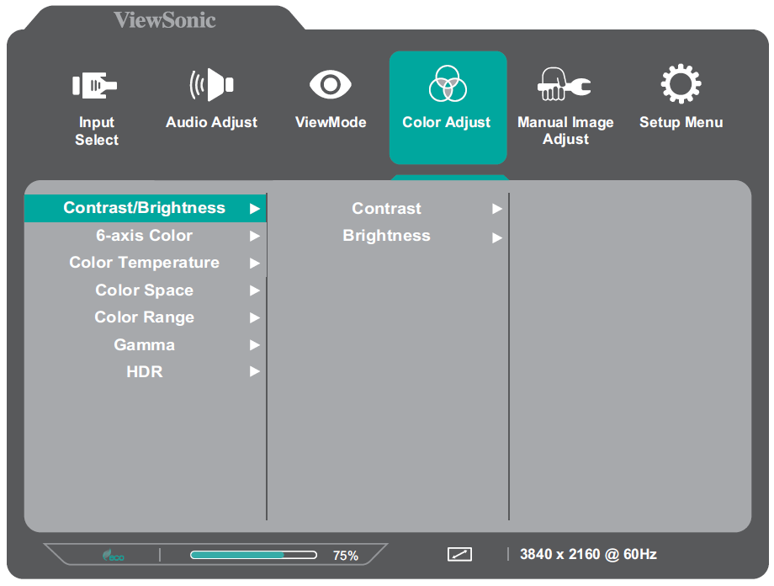Expand arrow next to Contrast submenu

(497, 209)
